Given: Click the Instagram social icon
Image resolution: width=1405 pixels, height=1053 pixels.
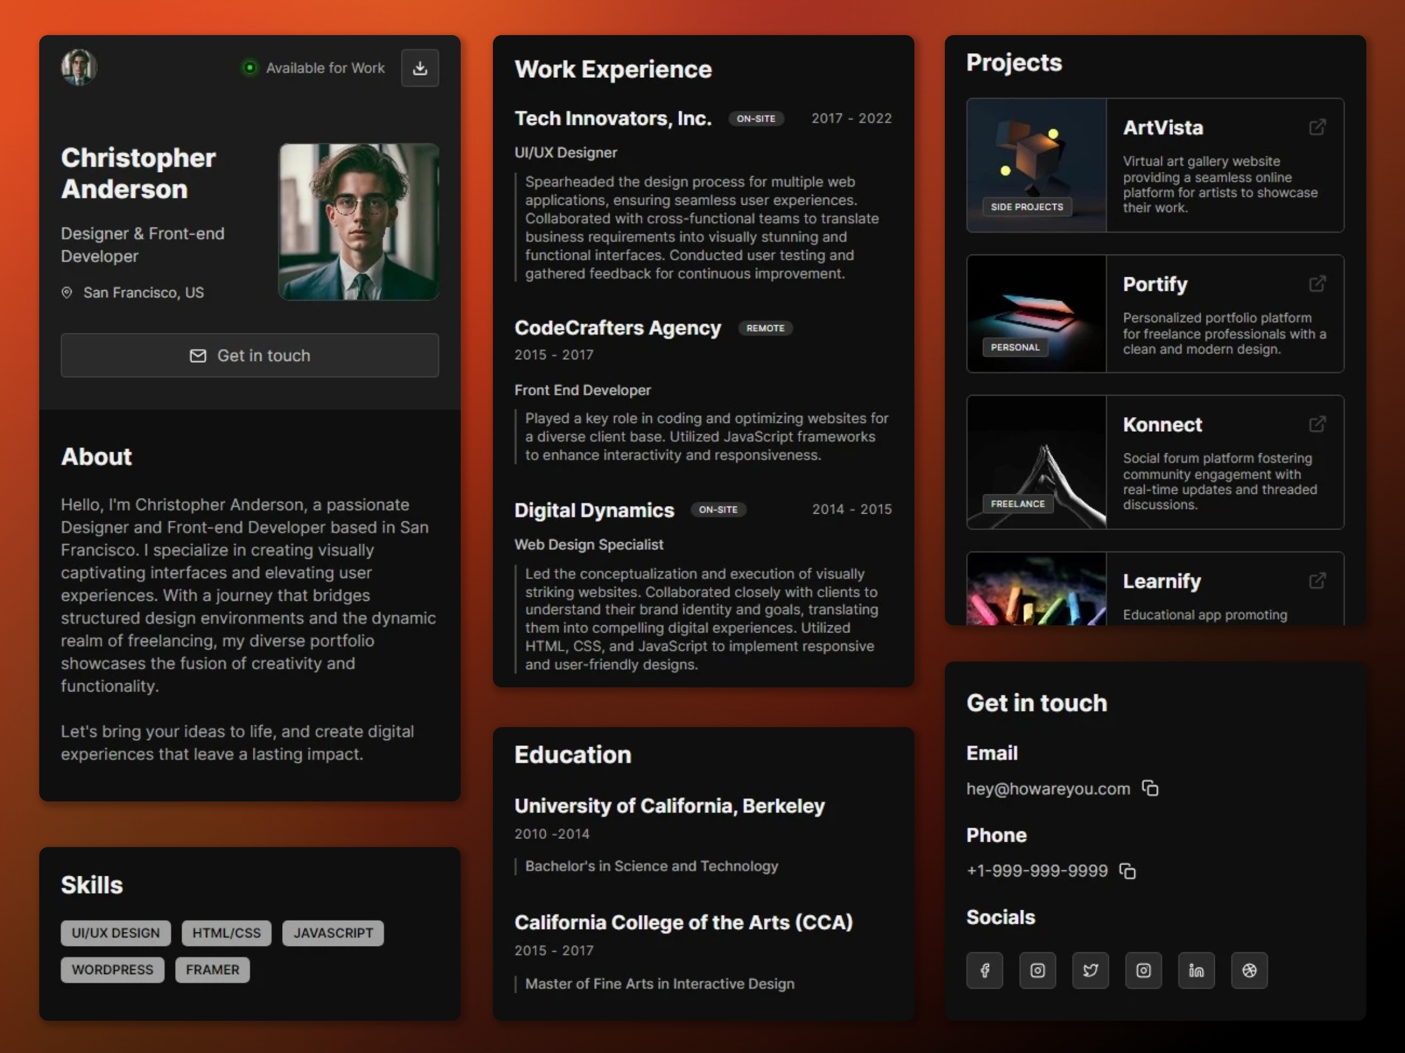Looking at the screenshot, I should point(1037,970).
